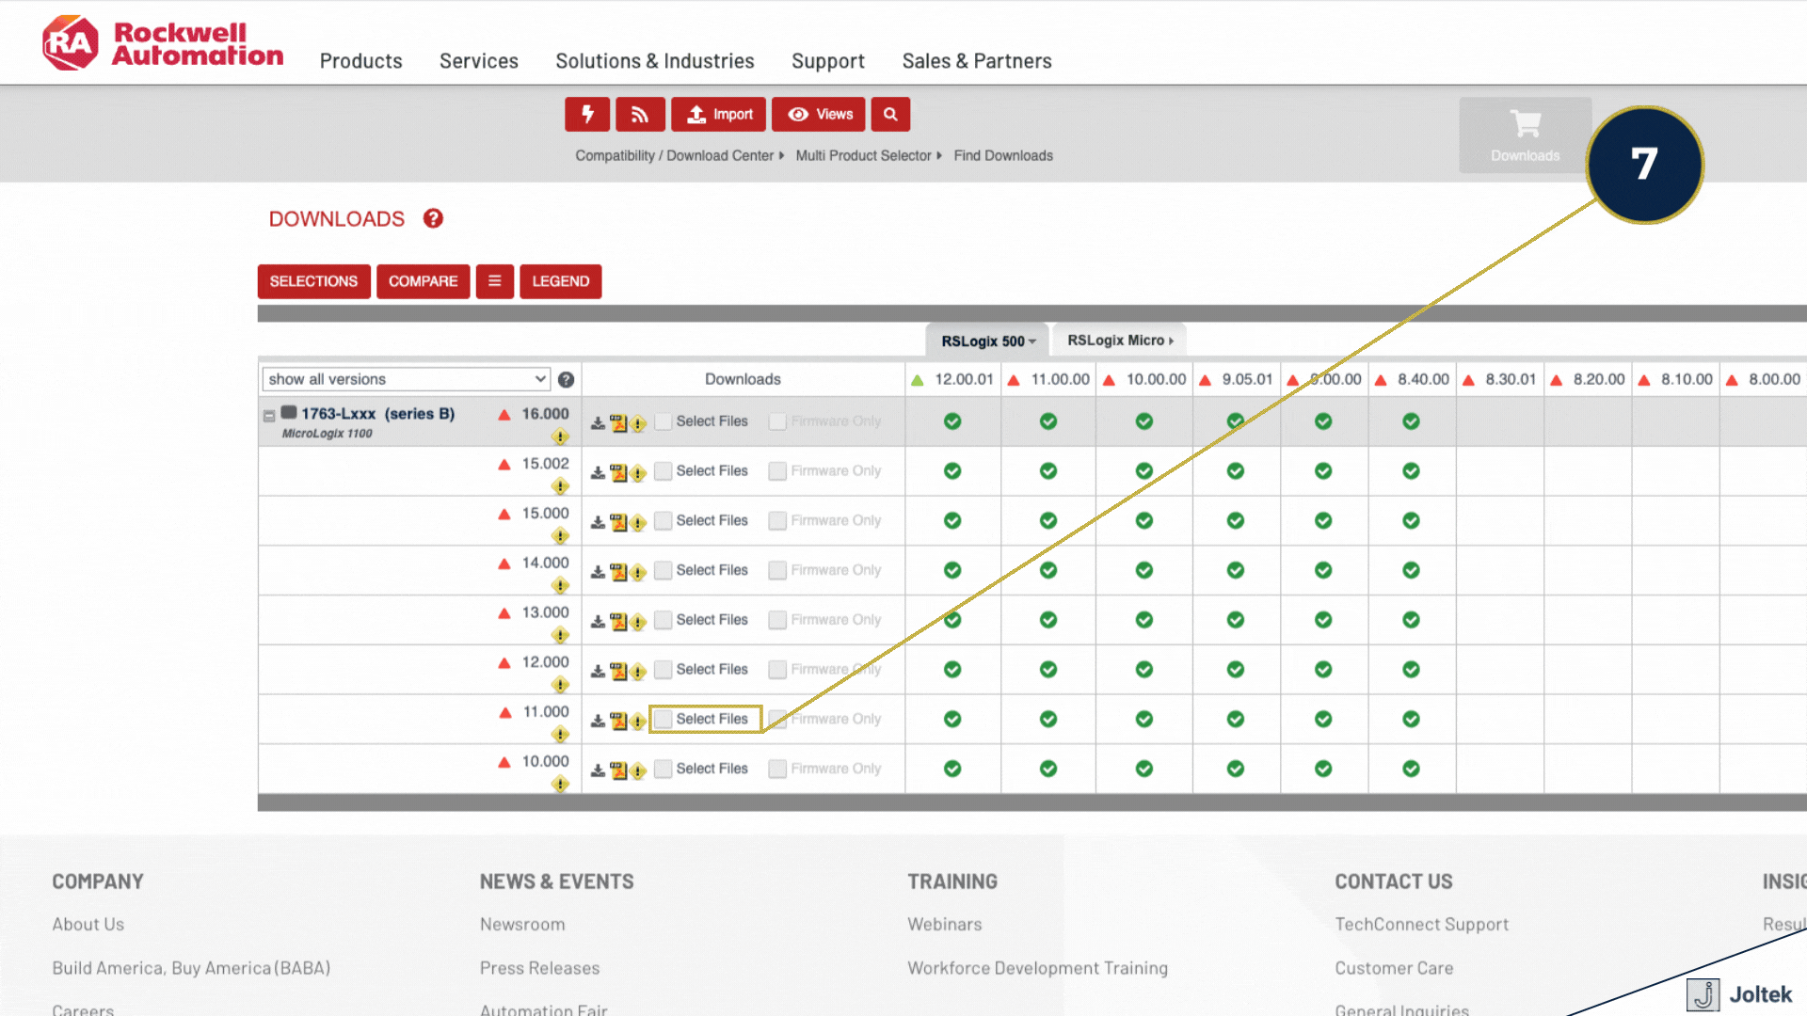Open the PDF release notes for version 15.002
The image size is (1807, 1016).
tap(618, 472)
